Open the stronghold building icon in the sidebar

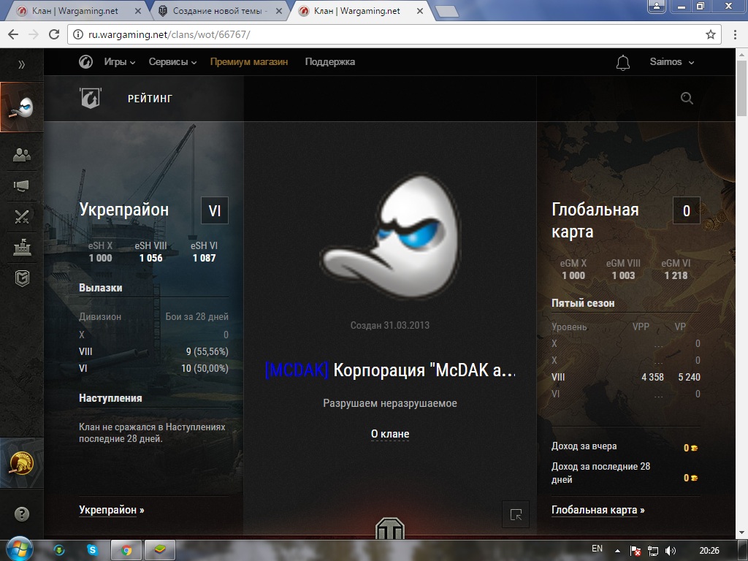[22, 248]
